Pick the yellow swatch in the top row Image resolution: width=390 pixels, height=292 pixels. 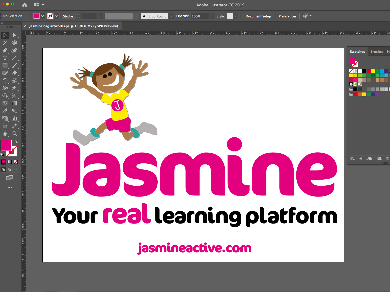click(x=373, y=71)
